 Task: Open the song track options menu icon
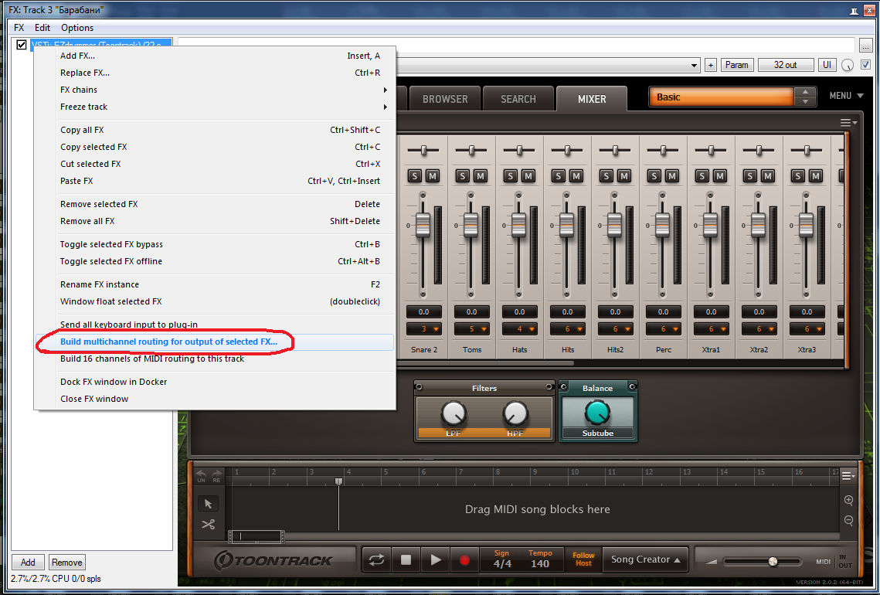(x=849, y=476)
